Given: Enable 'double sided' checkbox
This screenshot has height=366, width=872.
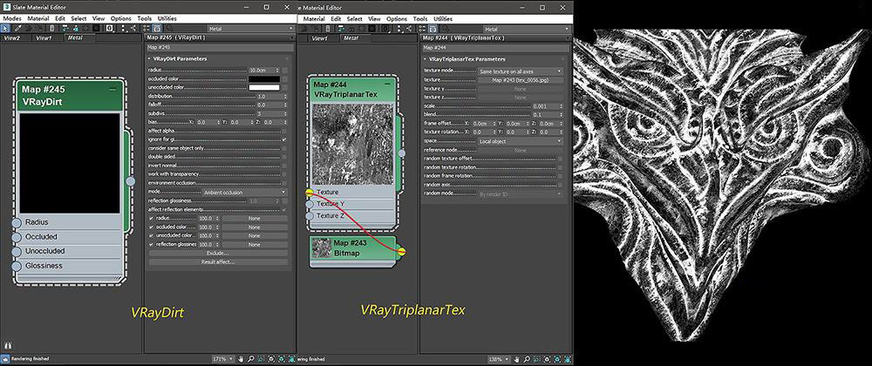Looking at the screenshot, I should pyautogui.click(x=285, y=157).
